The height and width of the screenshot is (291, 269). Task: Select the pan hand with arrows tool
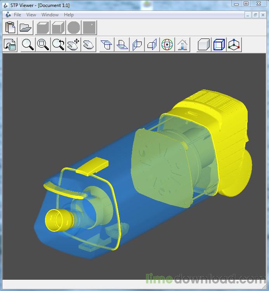pyautogui.click(x=73, y=44)
